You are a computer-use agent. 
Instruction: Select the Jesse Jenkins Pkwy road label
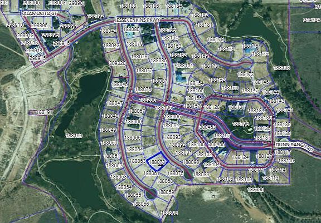137,20
